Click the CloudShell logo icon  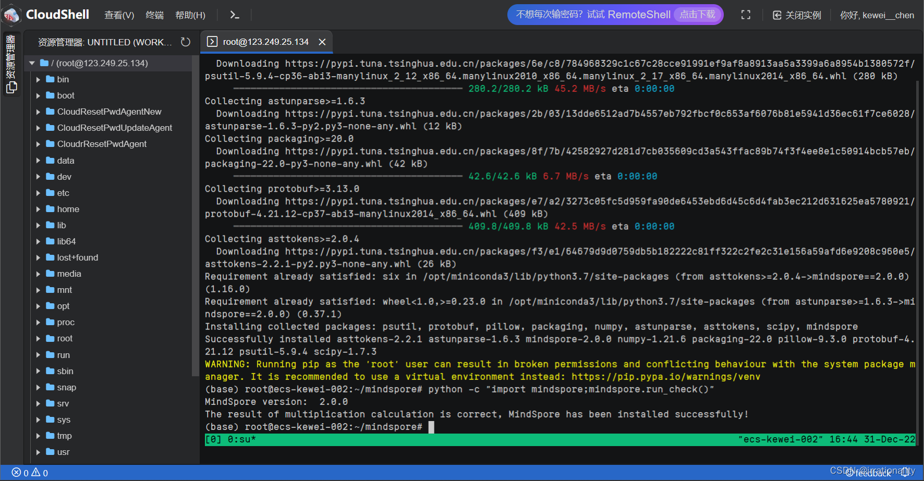click(x=11, y=15)
